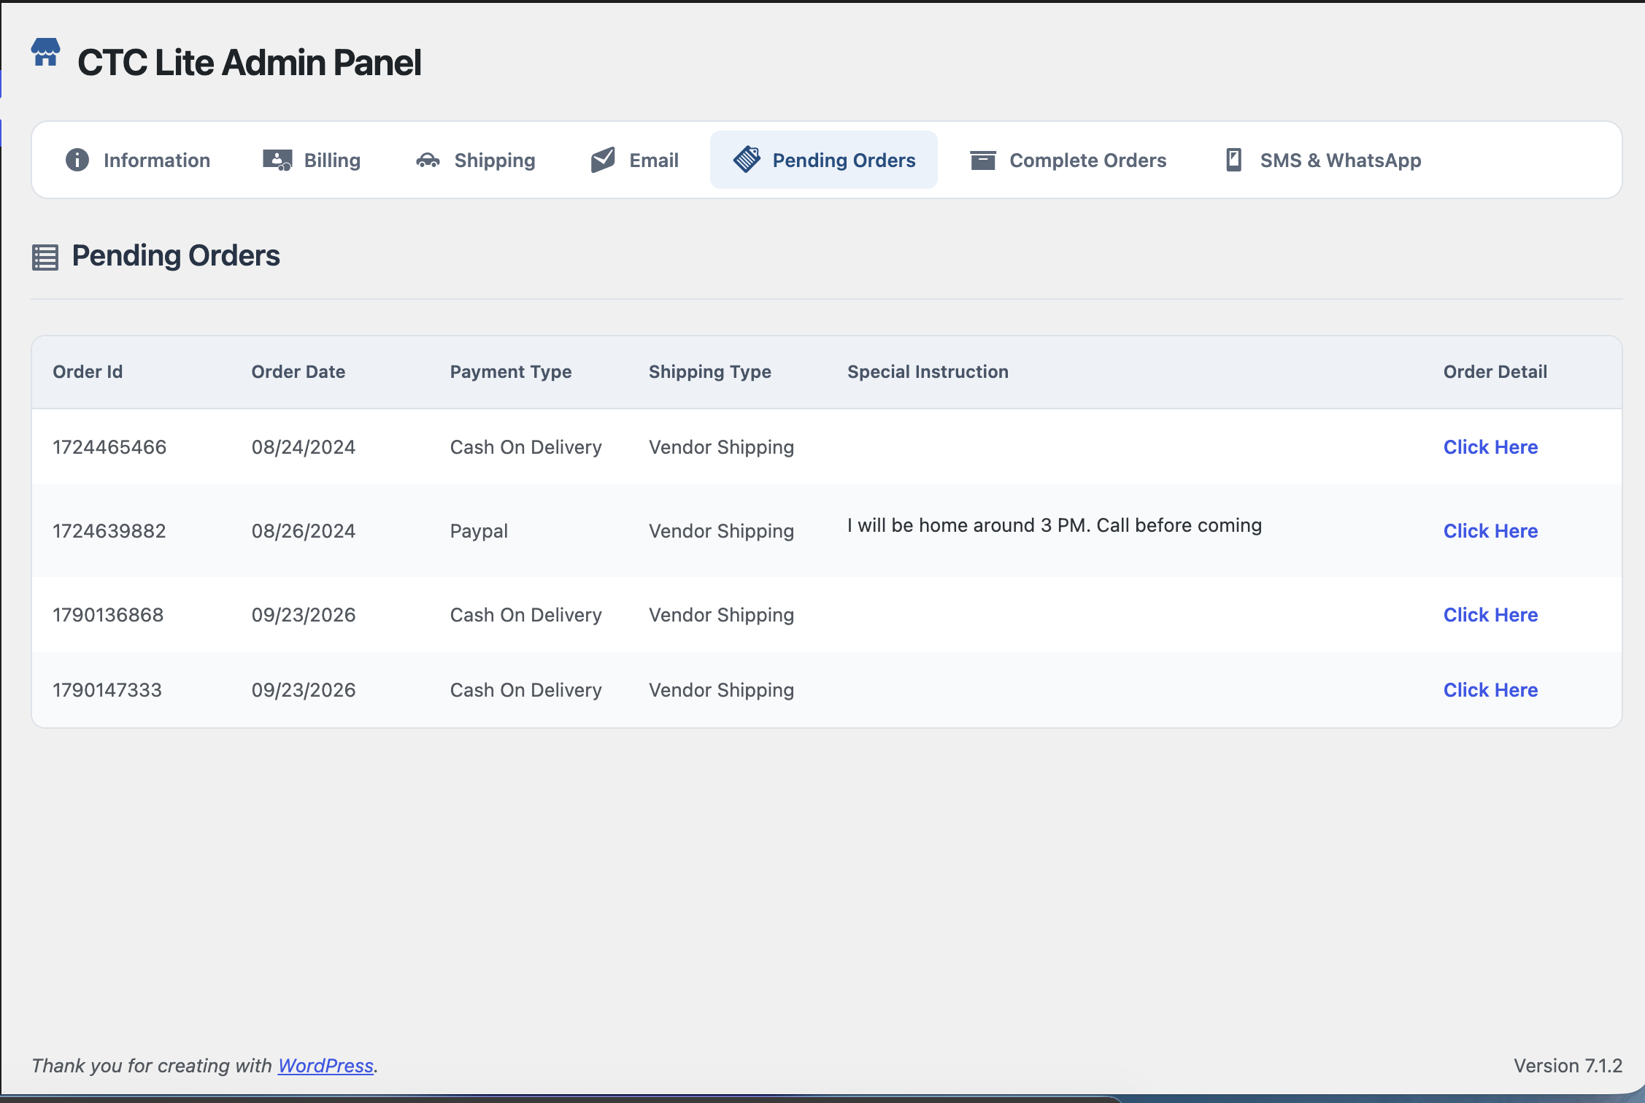Open the SMS & WhatsApp tab

click(x=1323, y=160)
